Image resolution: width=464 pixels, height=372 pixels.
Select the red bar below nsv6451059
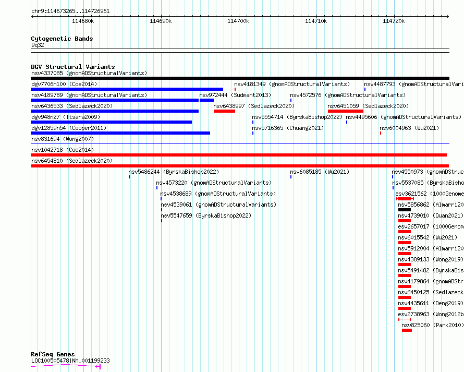click(346, 111)
